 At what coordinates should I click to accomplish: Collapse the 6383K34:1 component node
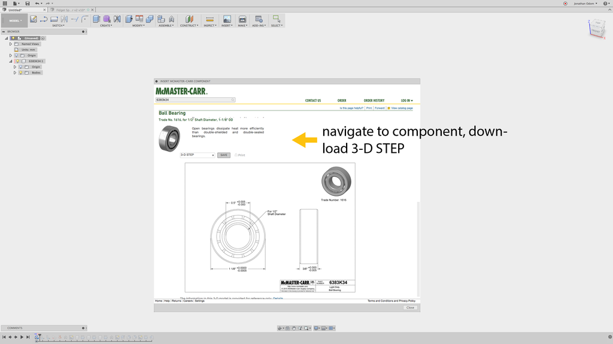(x=11, y=62)
